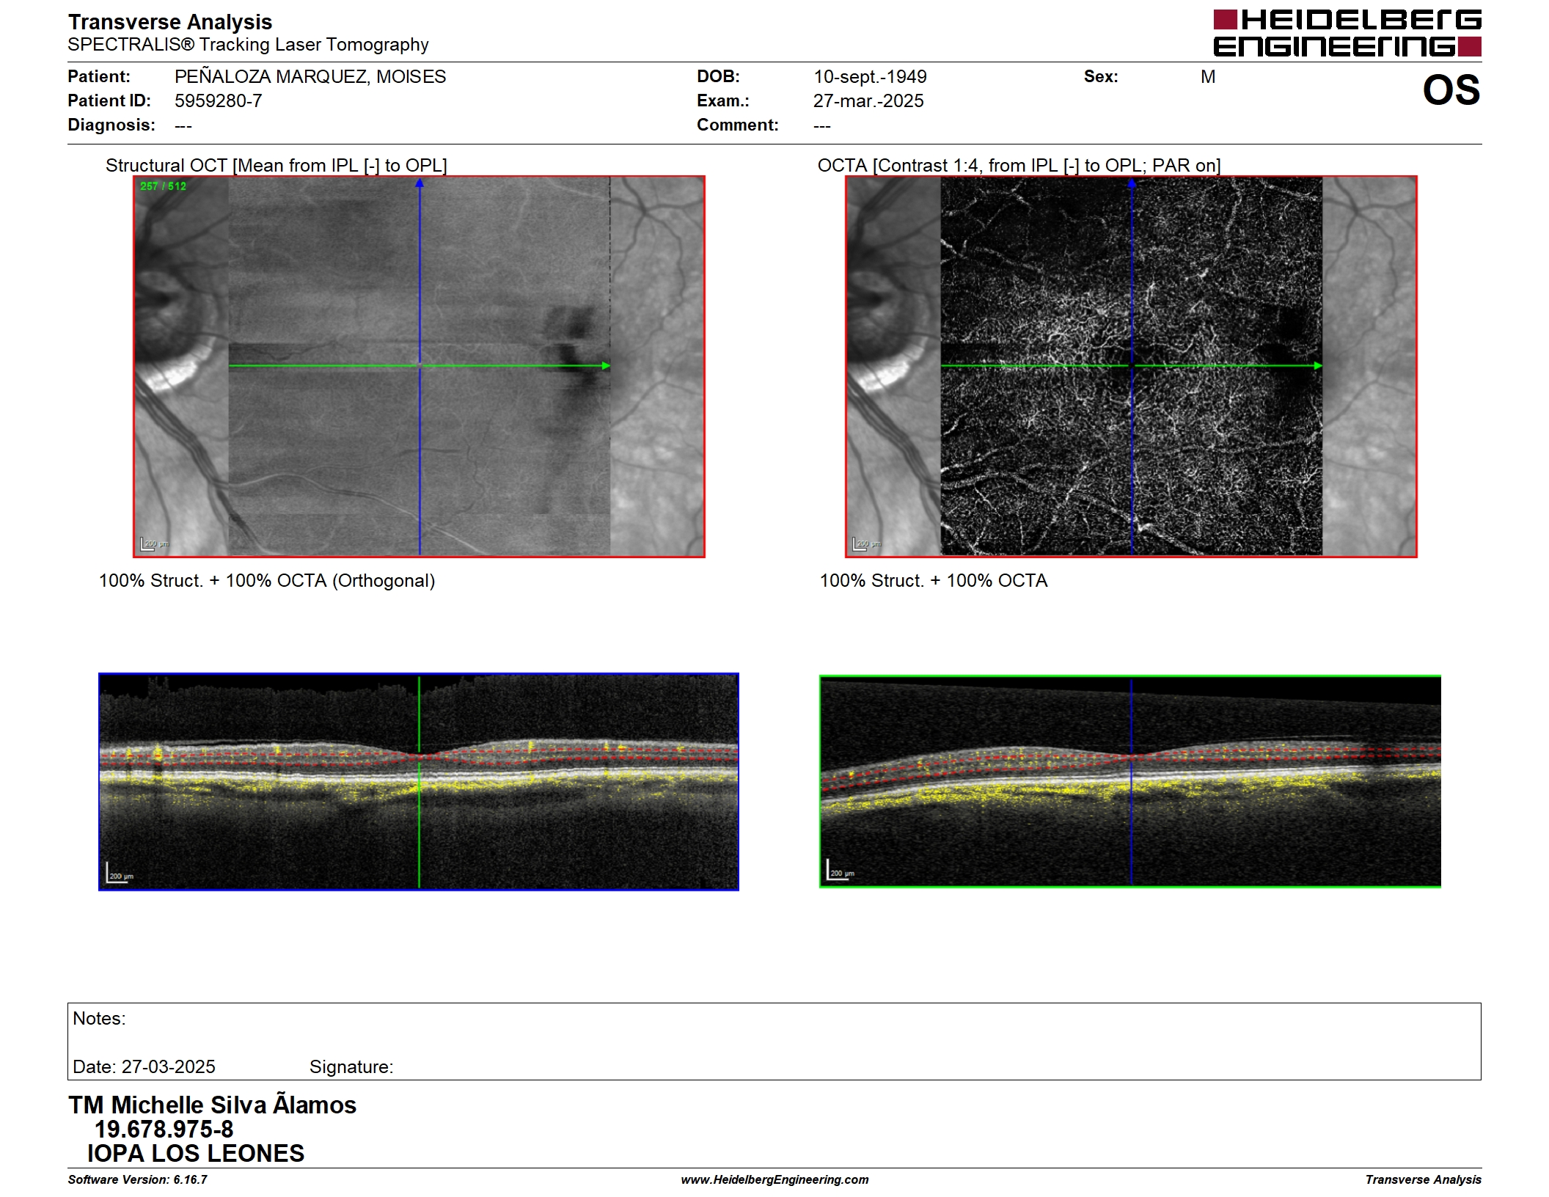Click the Sex value 'M'

point(1208,76)
